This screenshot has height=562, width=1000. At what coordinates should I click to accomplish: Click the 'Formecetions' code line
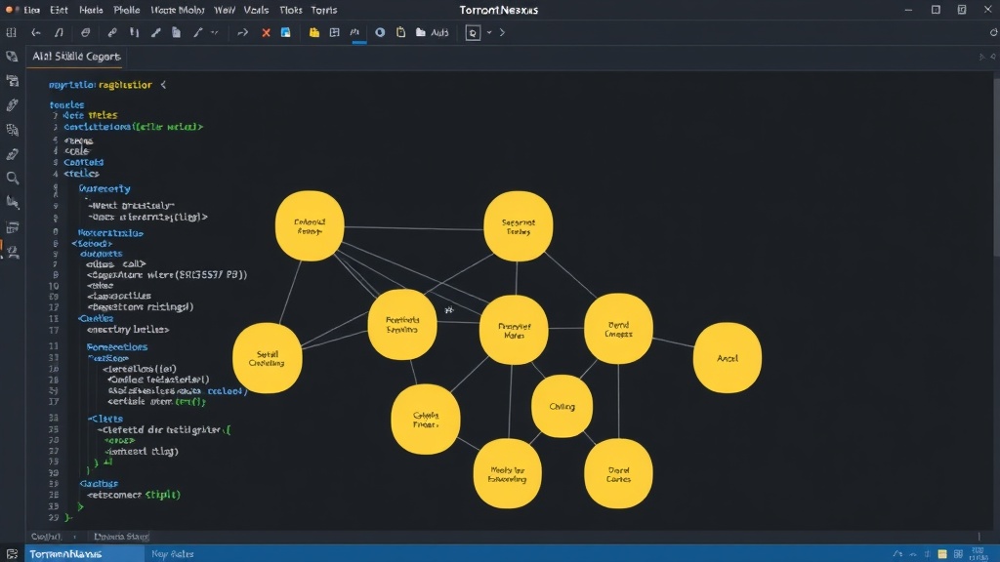pyautogui.click(x=117, y=347)
